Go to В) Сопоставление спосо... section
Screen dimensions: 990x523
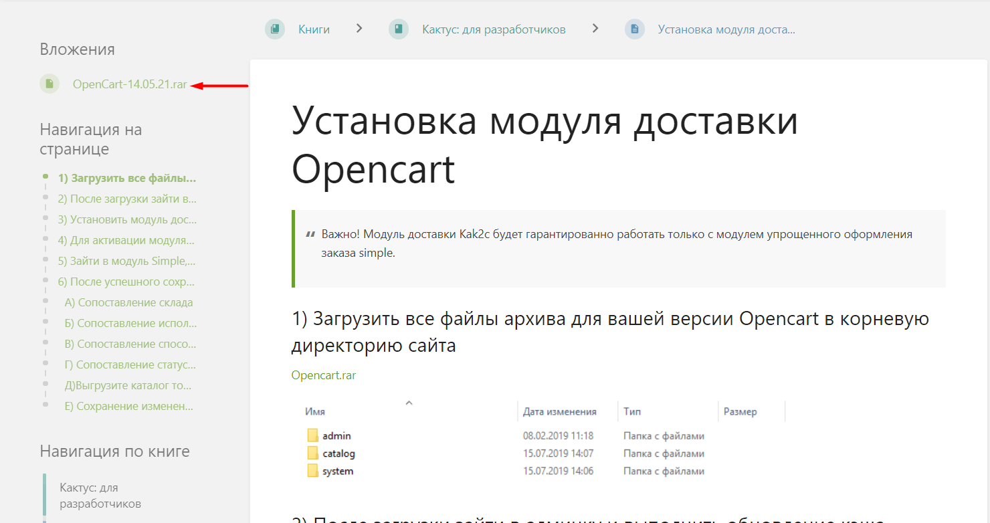click(x=130, y=344)
